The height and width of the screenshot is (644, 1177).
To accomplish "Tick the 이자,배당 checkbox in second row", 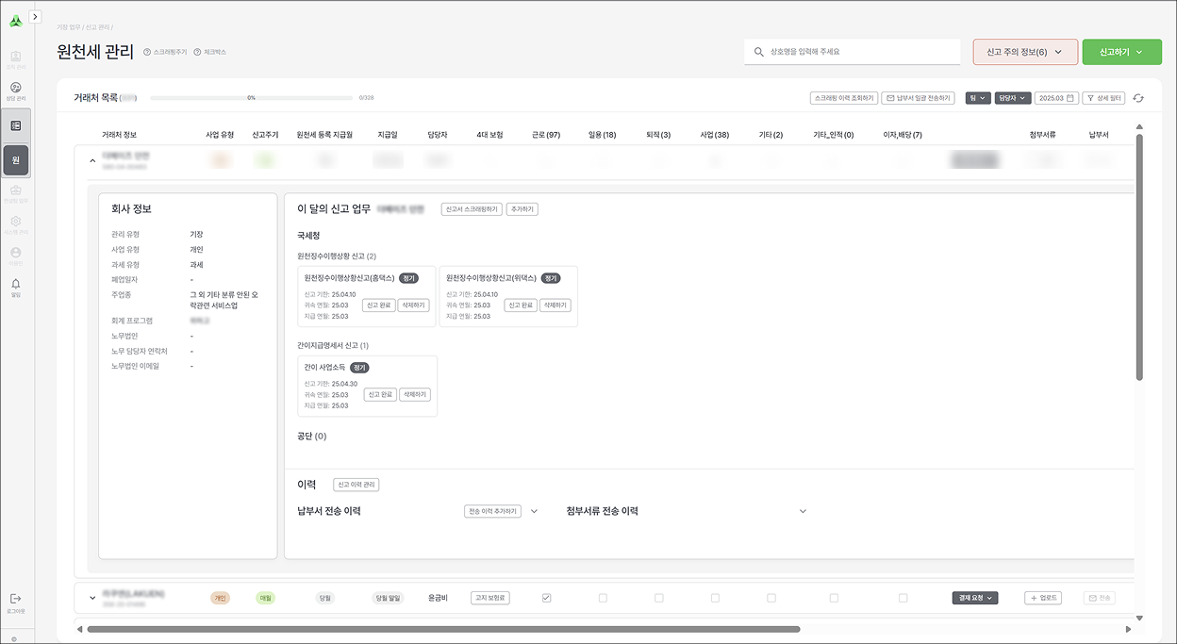I will (x=903, y=598).
